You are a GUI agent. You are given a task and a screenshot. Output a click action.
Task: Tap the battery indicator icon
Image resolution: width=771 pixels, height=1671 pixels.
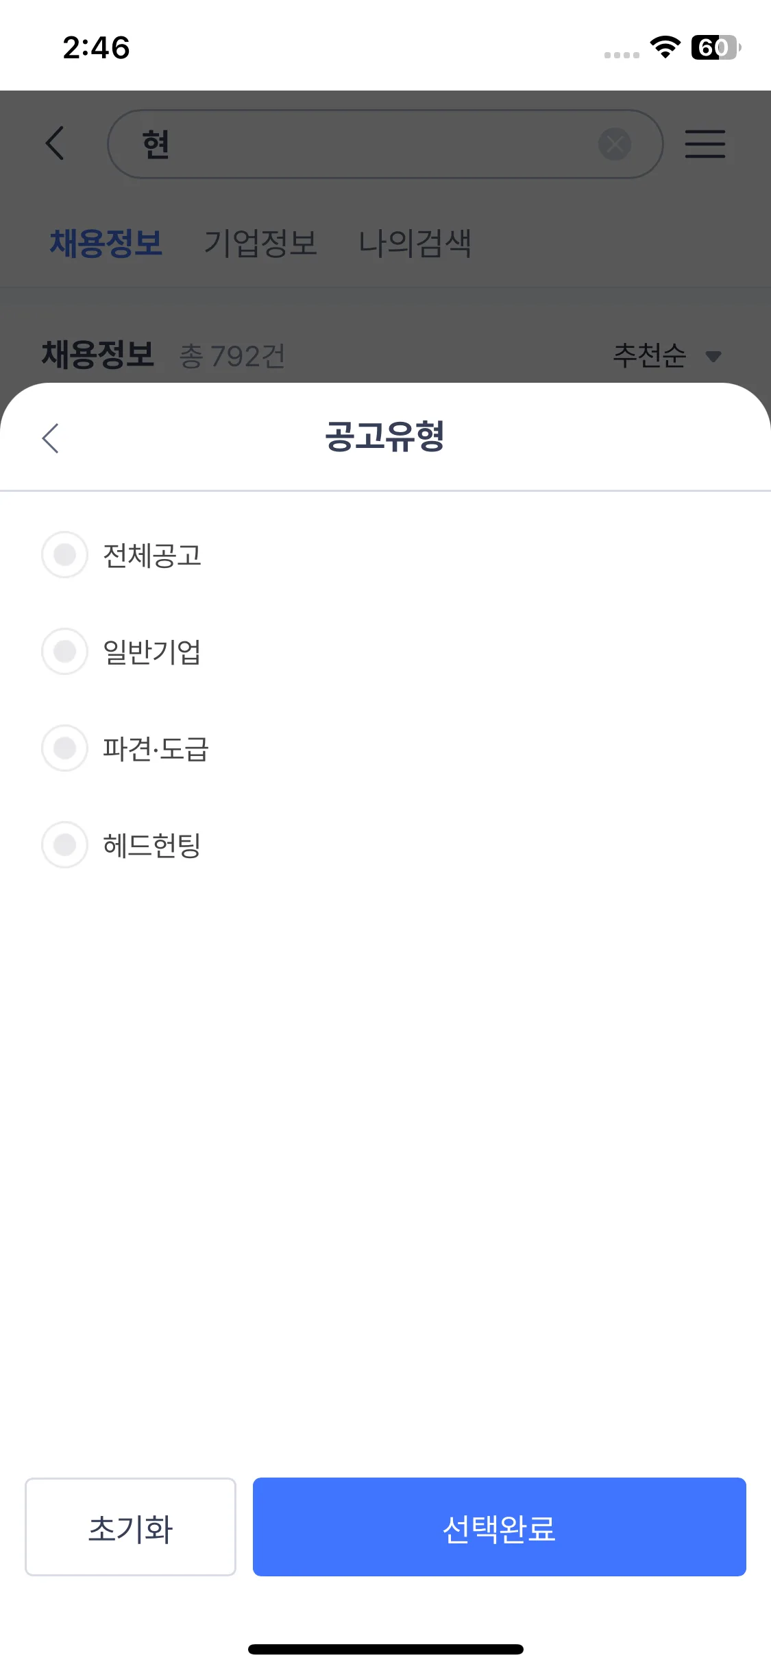[715, 47]
